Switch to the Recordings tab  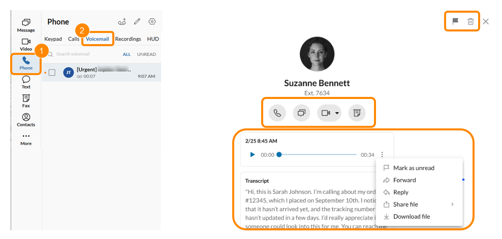pos(128,39)
